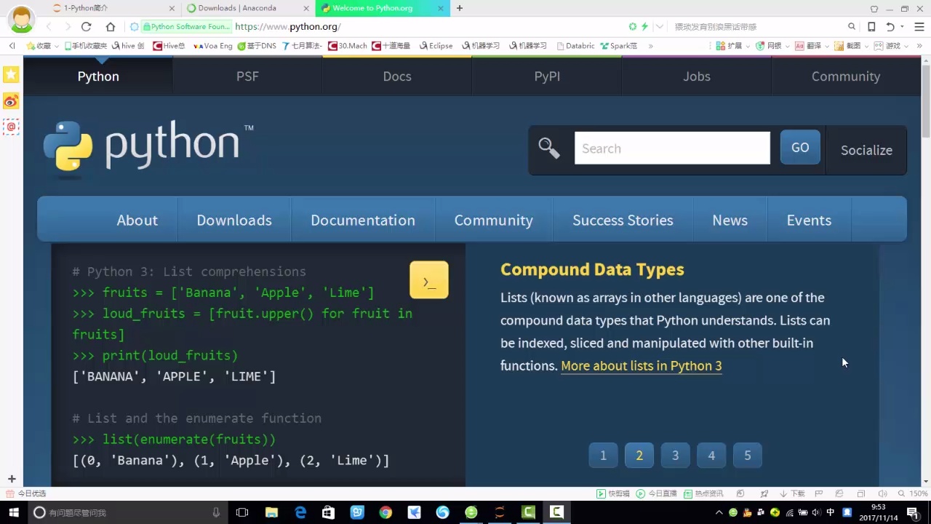Click the browser user avatar
931x524 pixels.
22,18
